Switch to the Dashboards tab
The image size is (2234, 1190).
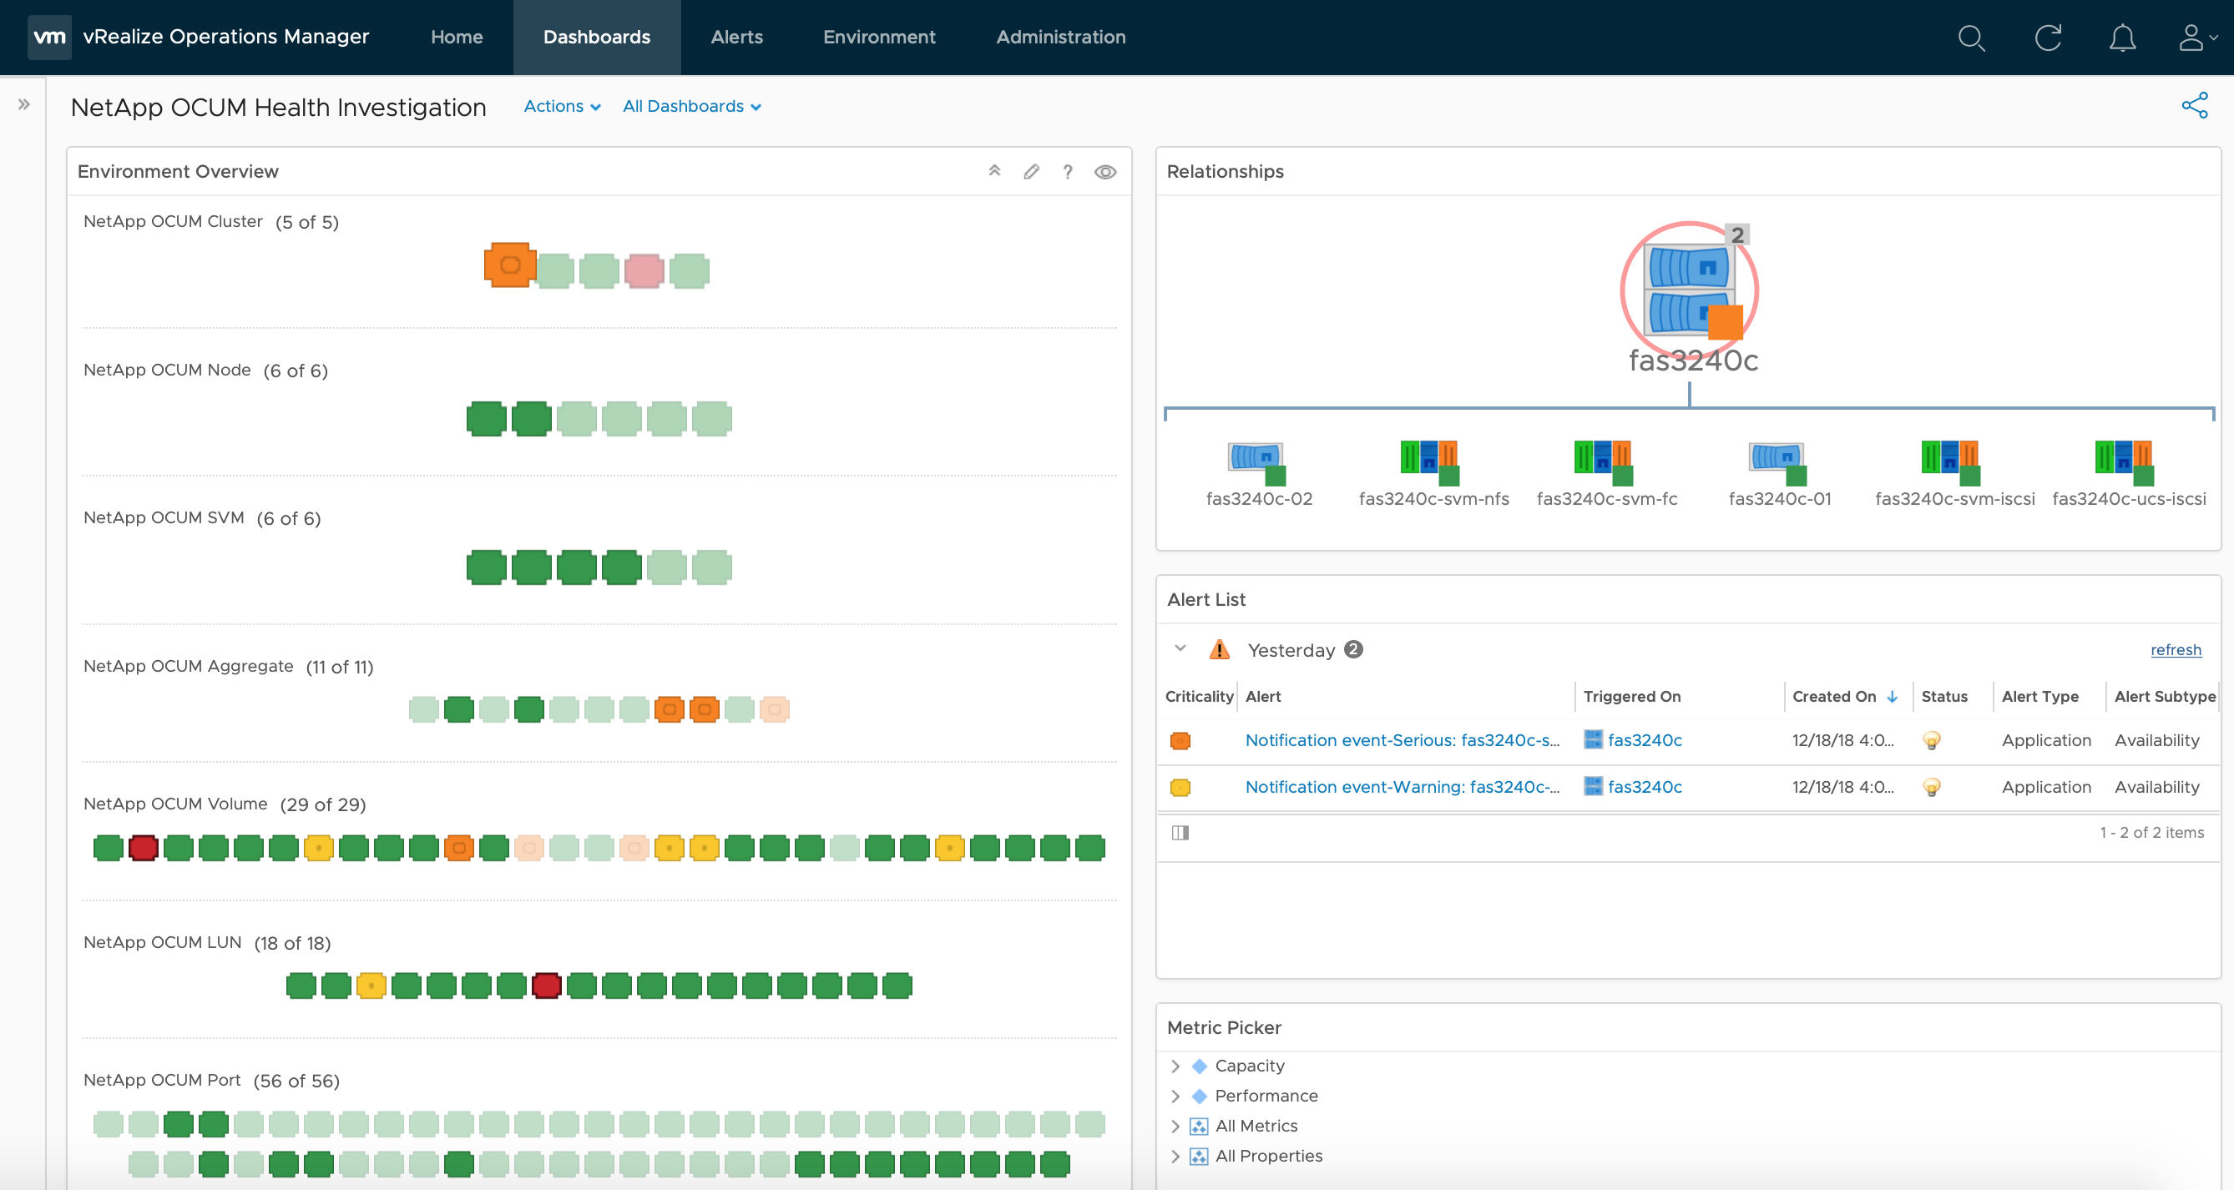[597, 38]
